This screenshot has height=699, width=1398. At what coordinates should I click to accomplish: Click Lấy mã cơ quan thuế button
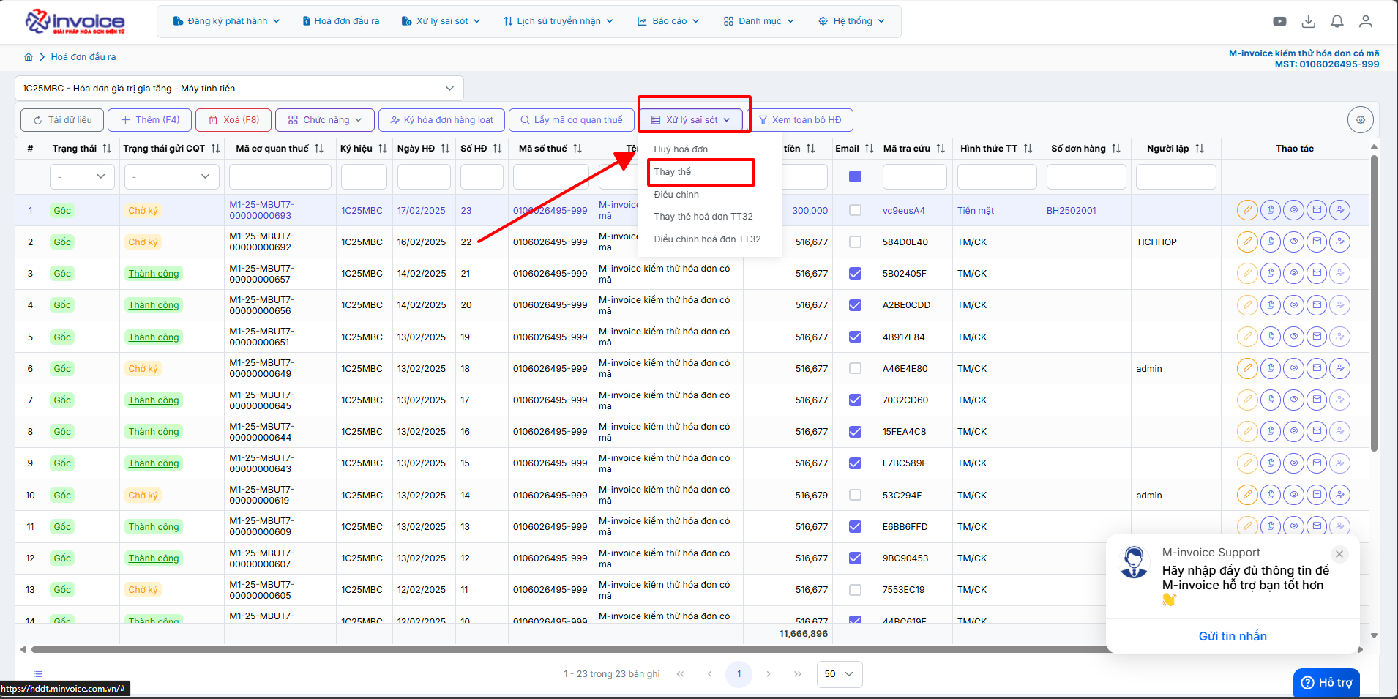point(571,120)
